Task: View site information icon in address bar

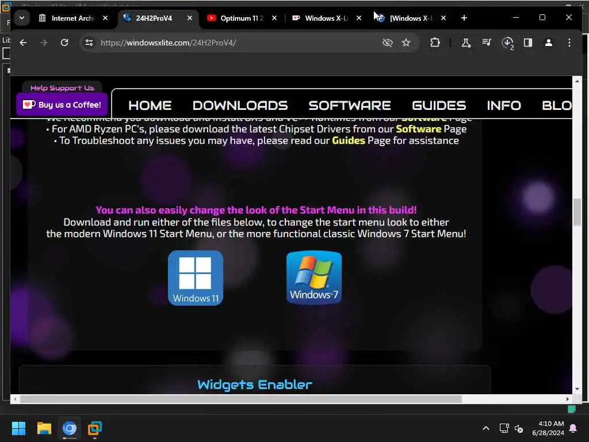Action: pos(89,43)
